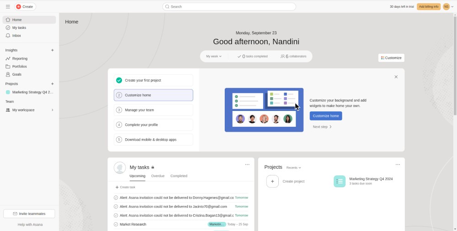
Task: Open three-dot menu in My tasks widget
Action: (x=247, y=164)
